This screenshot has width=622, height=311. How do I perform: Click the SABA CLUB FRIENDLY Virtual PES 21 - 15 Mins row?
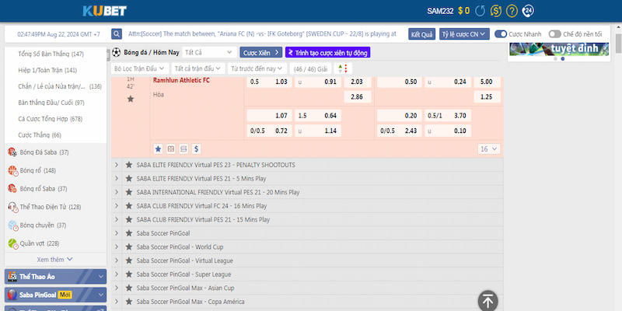307,219
